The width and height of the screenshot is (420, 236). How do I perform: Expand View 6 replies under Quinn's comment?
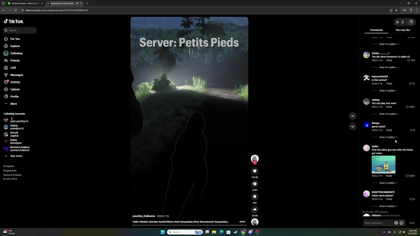point(388,183)
